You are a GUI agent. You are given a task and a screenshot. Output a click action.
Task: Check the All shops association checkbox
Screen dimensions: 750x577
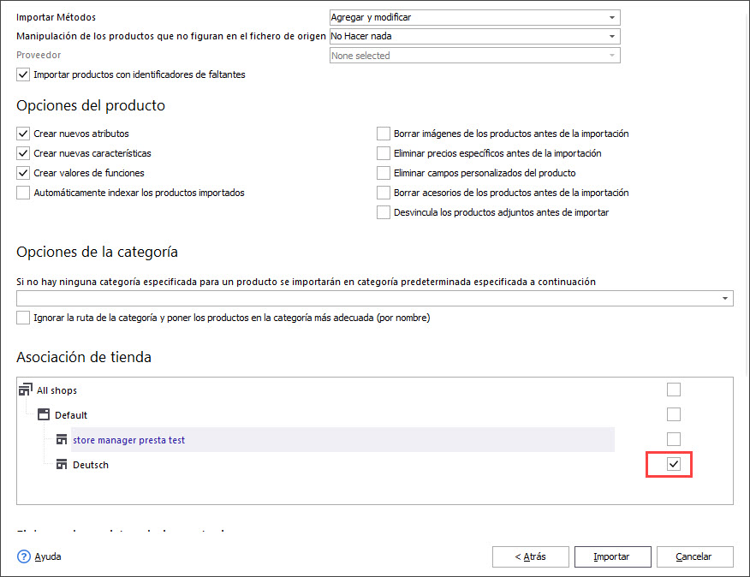(674, 390)
